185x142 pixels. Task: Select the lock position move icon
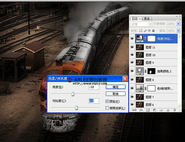(149, 31)
